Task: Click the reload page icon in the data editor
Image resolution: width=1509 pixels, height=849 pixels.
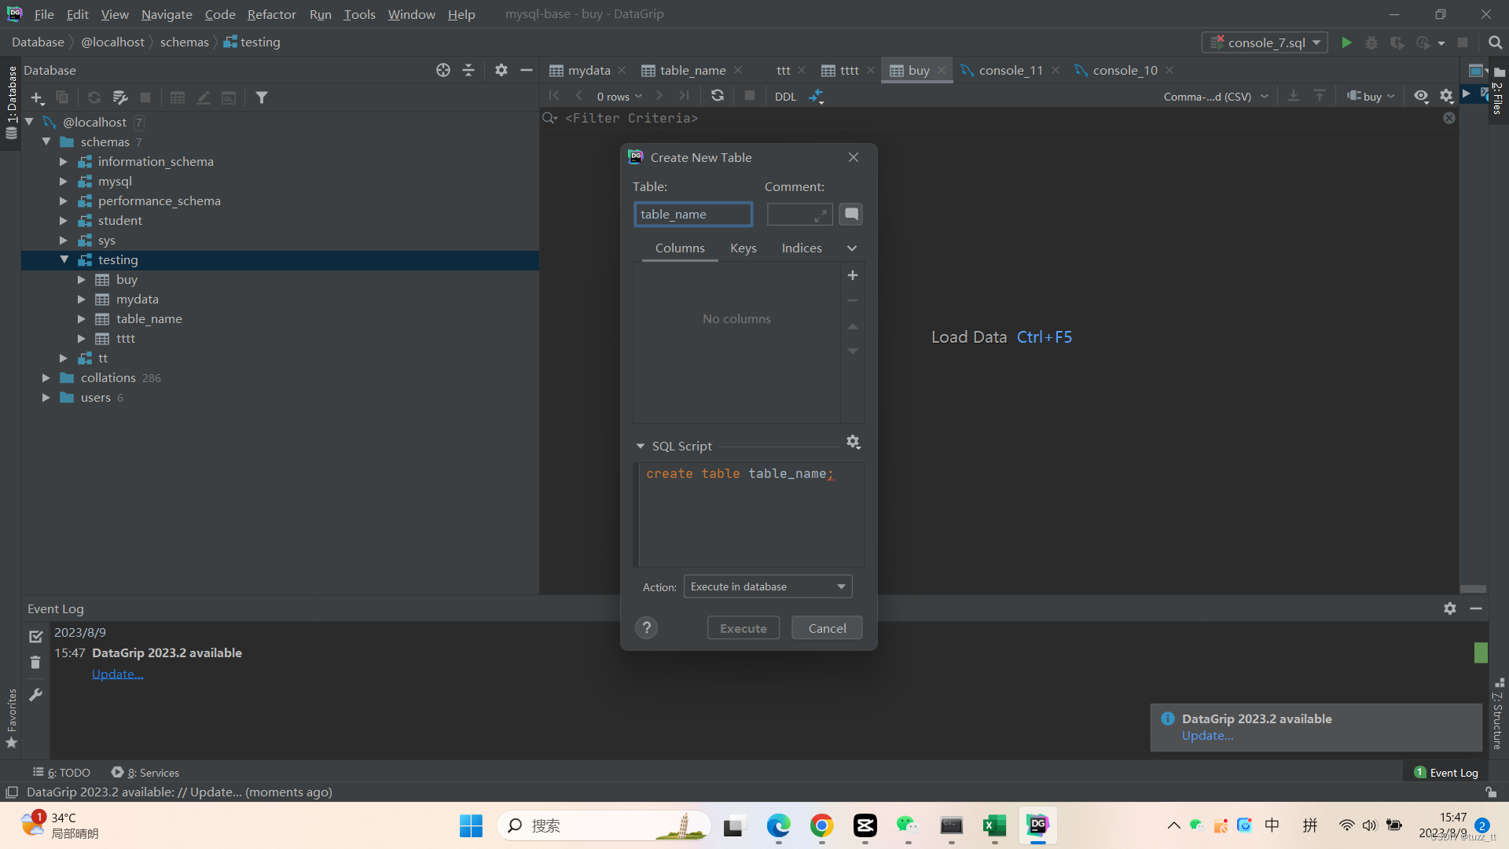Action: pos(717,96)
